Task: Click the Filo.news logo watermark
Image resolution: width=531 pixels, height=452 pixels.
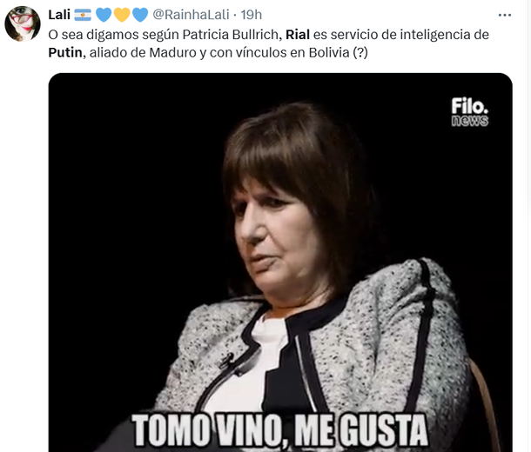Action: point(470,112)
